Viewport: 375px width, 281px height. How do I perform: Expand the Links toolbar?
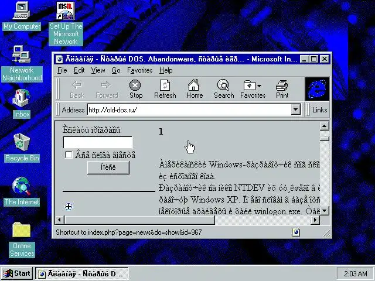(x=319, y=109)
